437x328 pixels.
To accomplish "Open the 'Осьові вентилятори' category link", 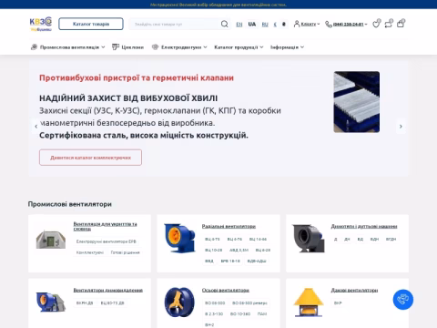I will pyautogui.click(x=226, y=290).
